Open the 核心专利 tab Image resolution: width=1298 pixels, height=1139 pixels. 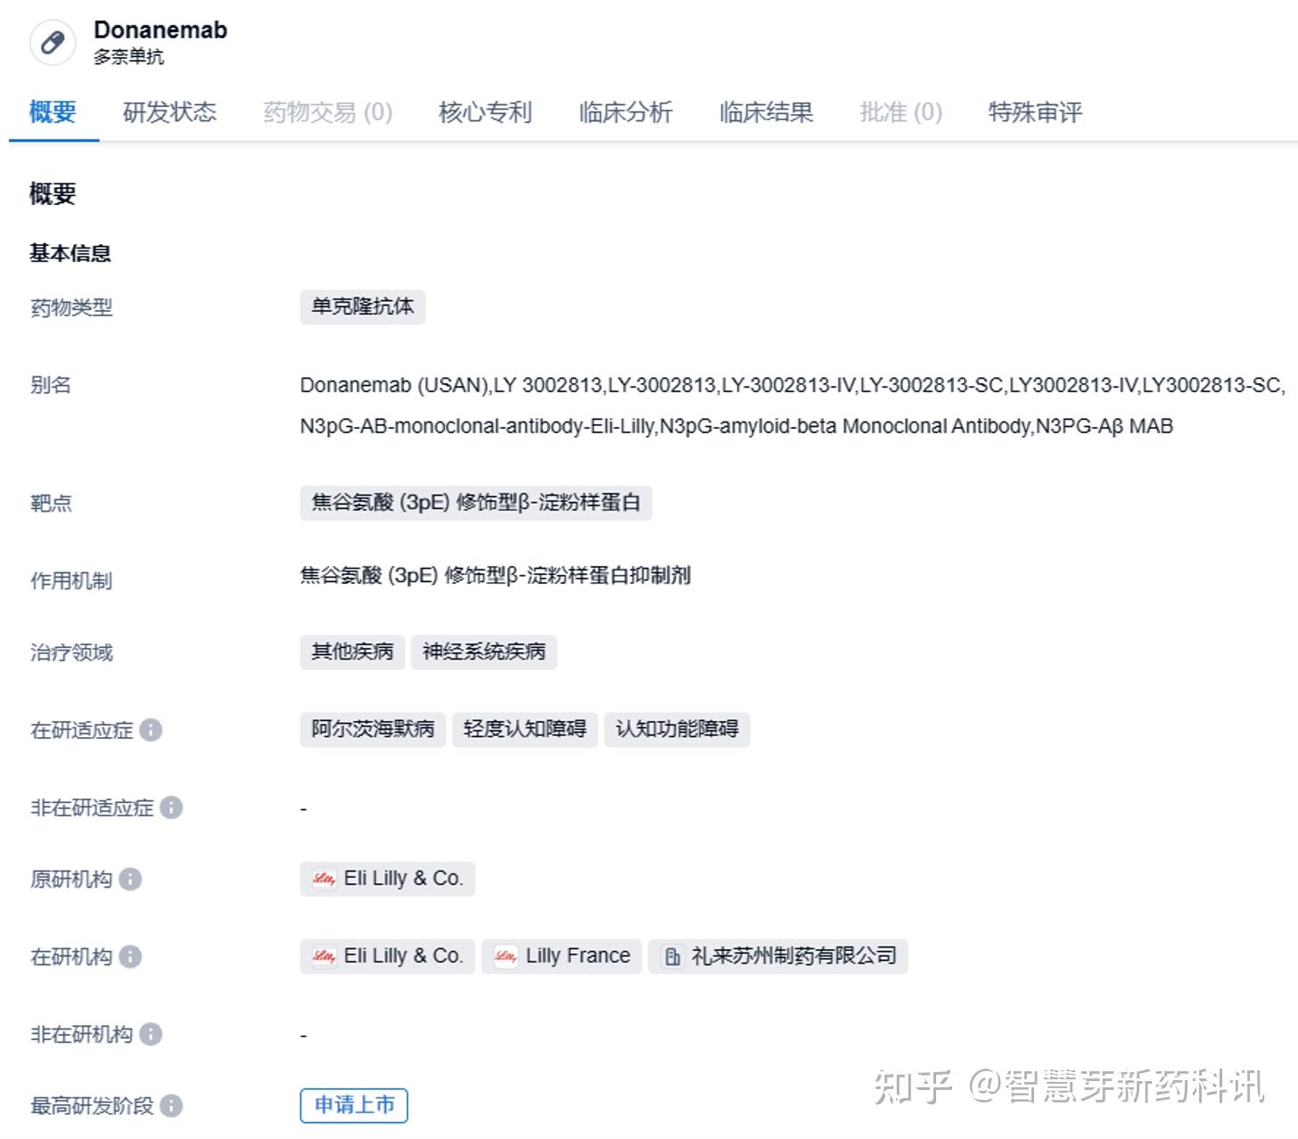[x=484, y=112]
